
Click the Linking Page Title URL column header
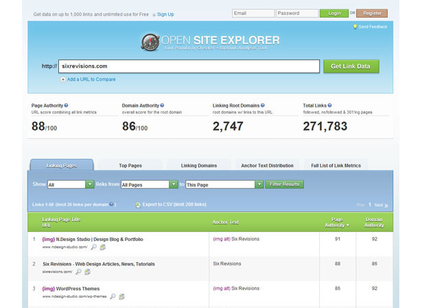(x=61, y=222)
